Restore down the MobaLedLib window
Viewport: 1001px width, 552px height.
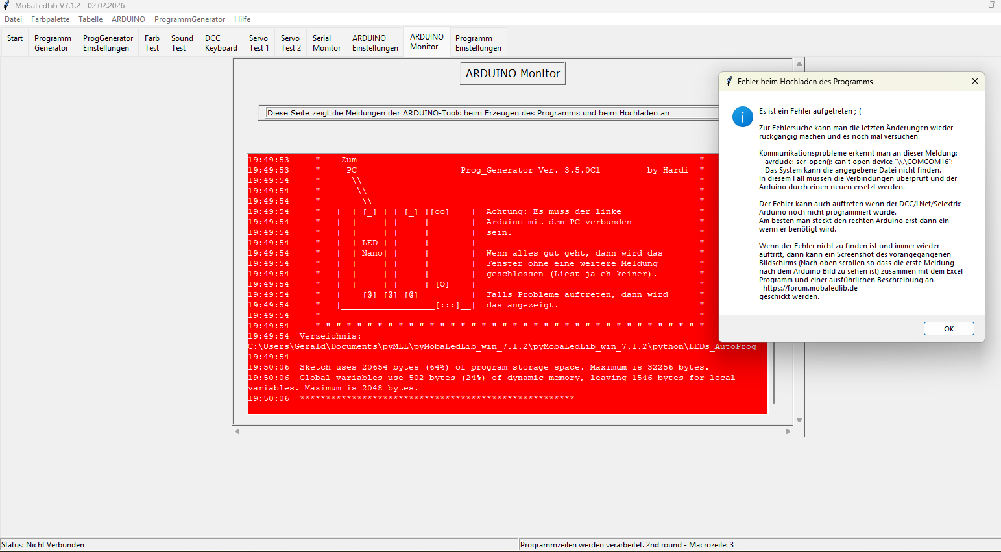(991, 5)
